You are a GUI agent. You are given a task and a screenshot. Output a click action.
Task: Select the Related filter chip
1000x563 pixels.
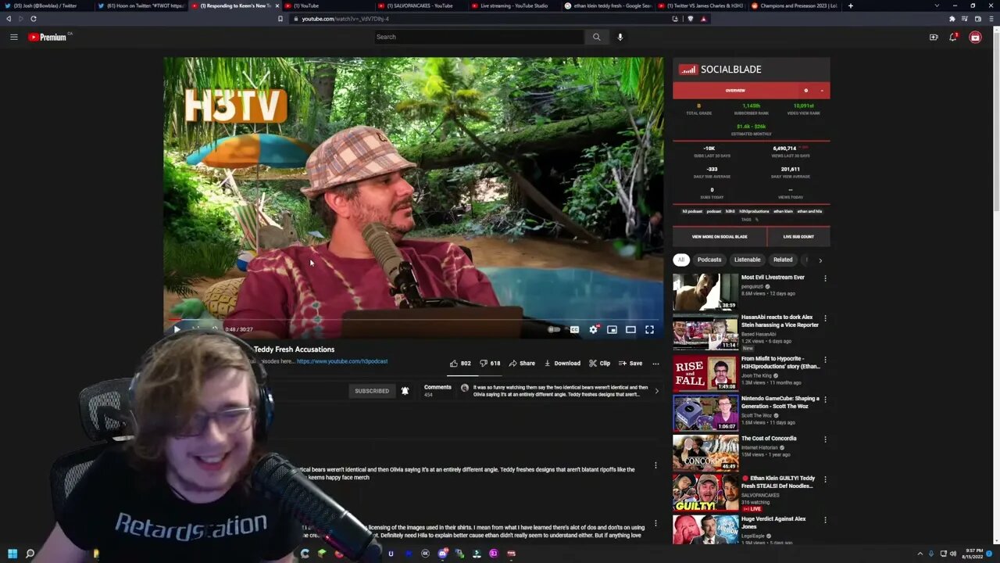[783, 260]
